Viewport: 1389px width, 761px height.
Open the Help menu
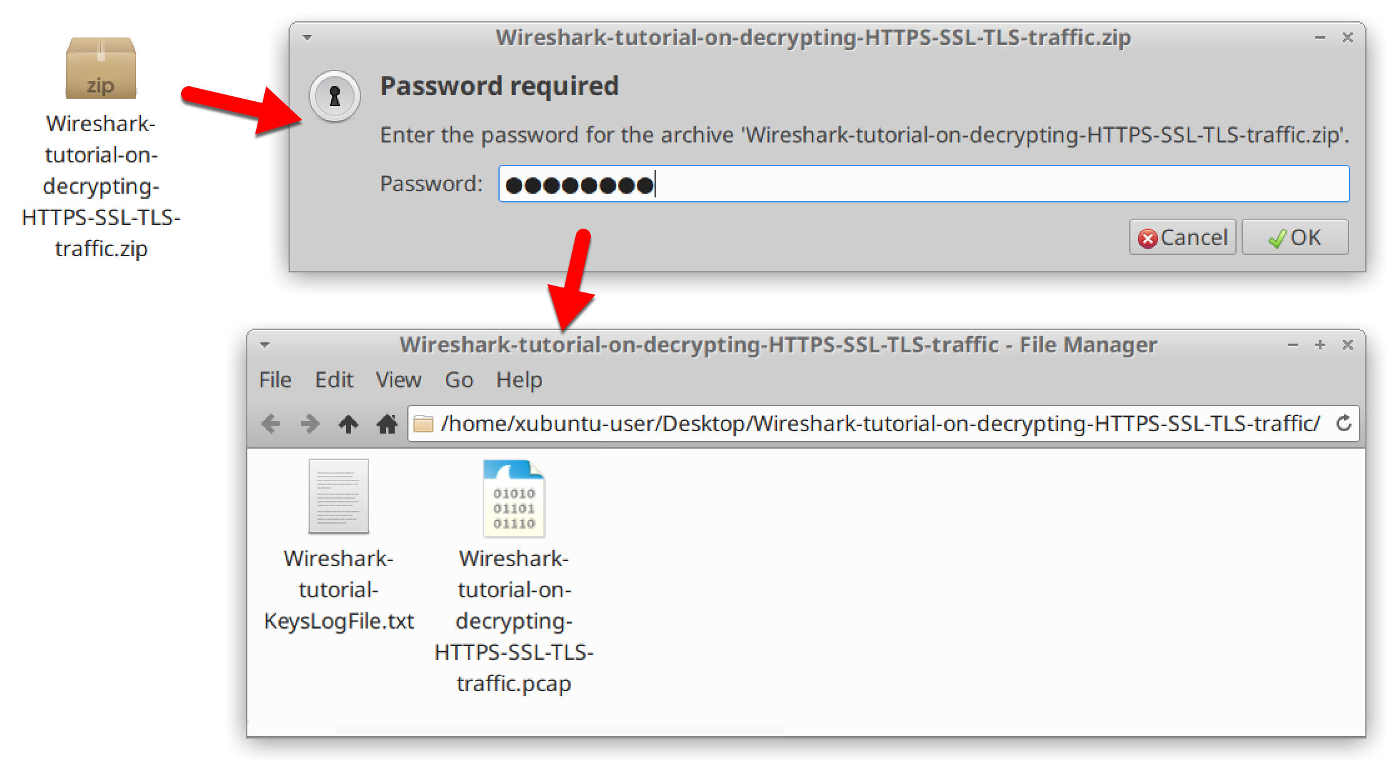coord(519,380)
